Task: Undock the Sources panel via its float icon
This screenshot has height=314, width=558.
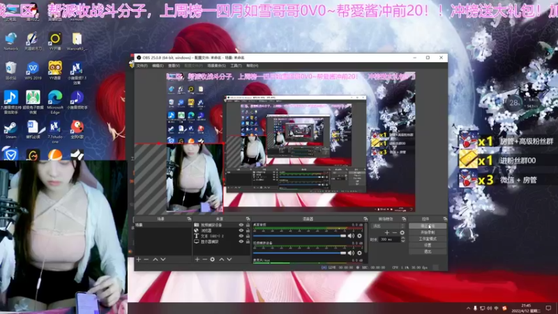Action: [x=248, y=219]
